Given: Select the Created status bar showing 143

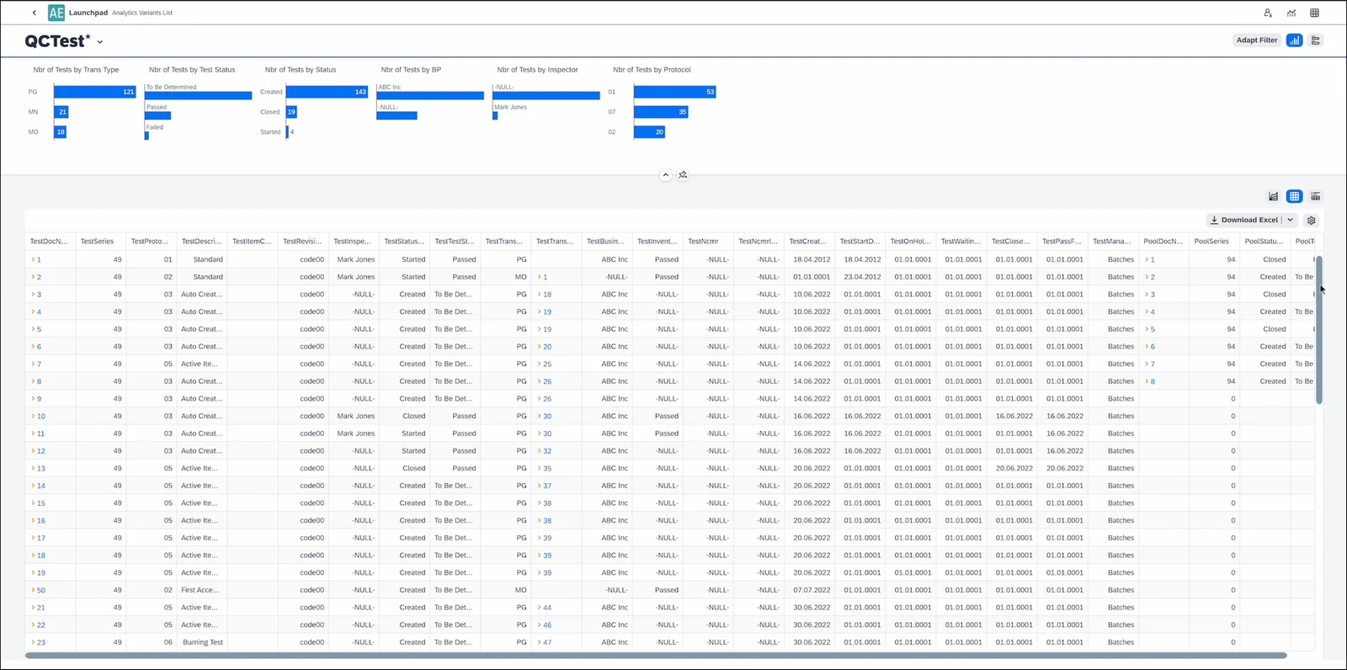Looking at the screenshot, I should click(x=327, y=92).
